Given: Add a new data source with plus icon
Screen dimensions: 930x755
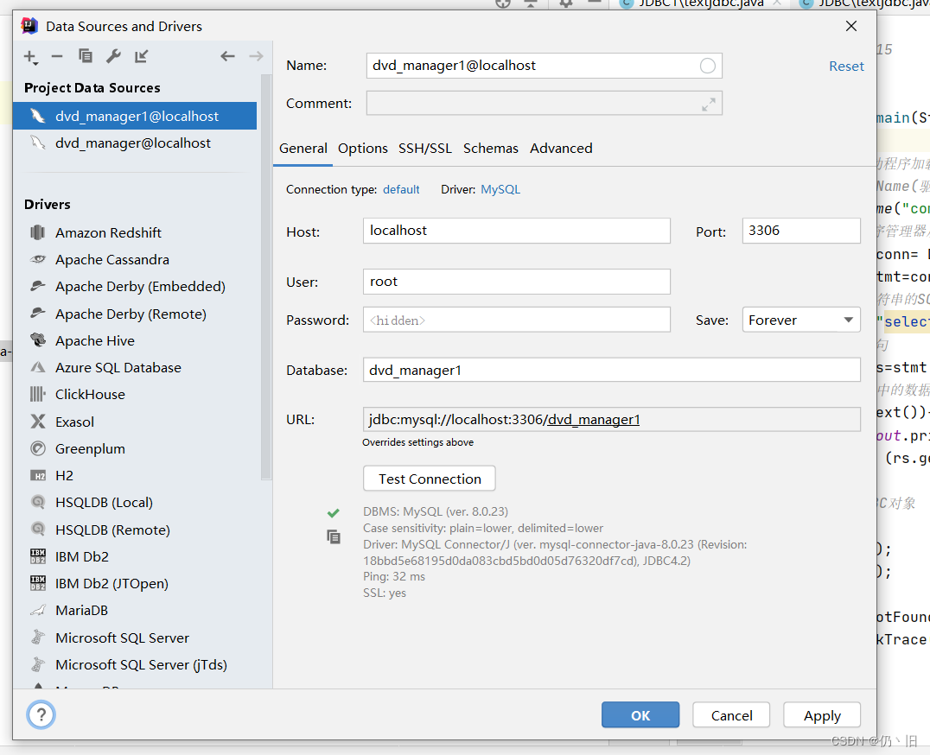Looking at the screenshot, I should (x=31, y=57).
